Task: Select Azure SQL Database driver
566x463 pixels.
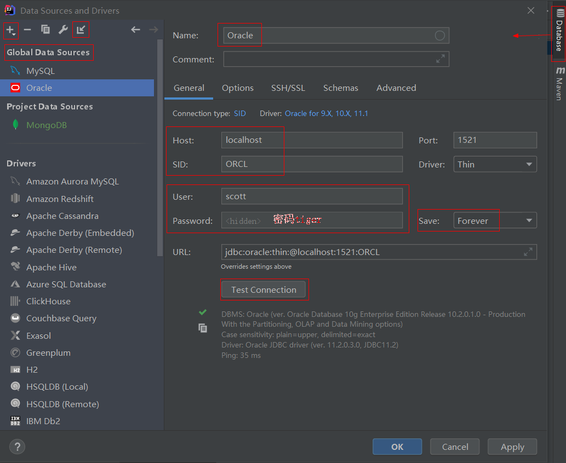Action: point(77,284)
